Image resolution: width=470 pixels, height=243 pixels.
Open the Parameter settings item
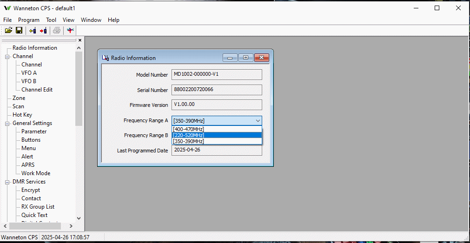coord(34,131)
